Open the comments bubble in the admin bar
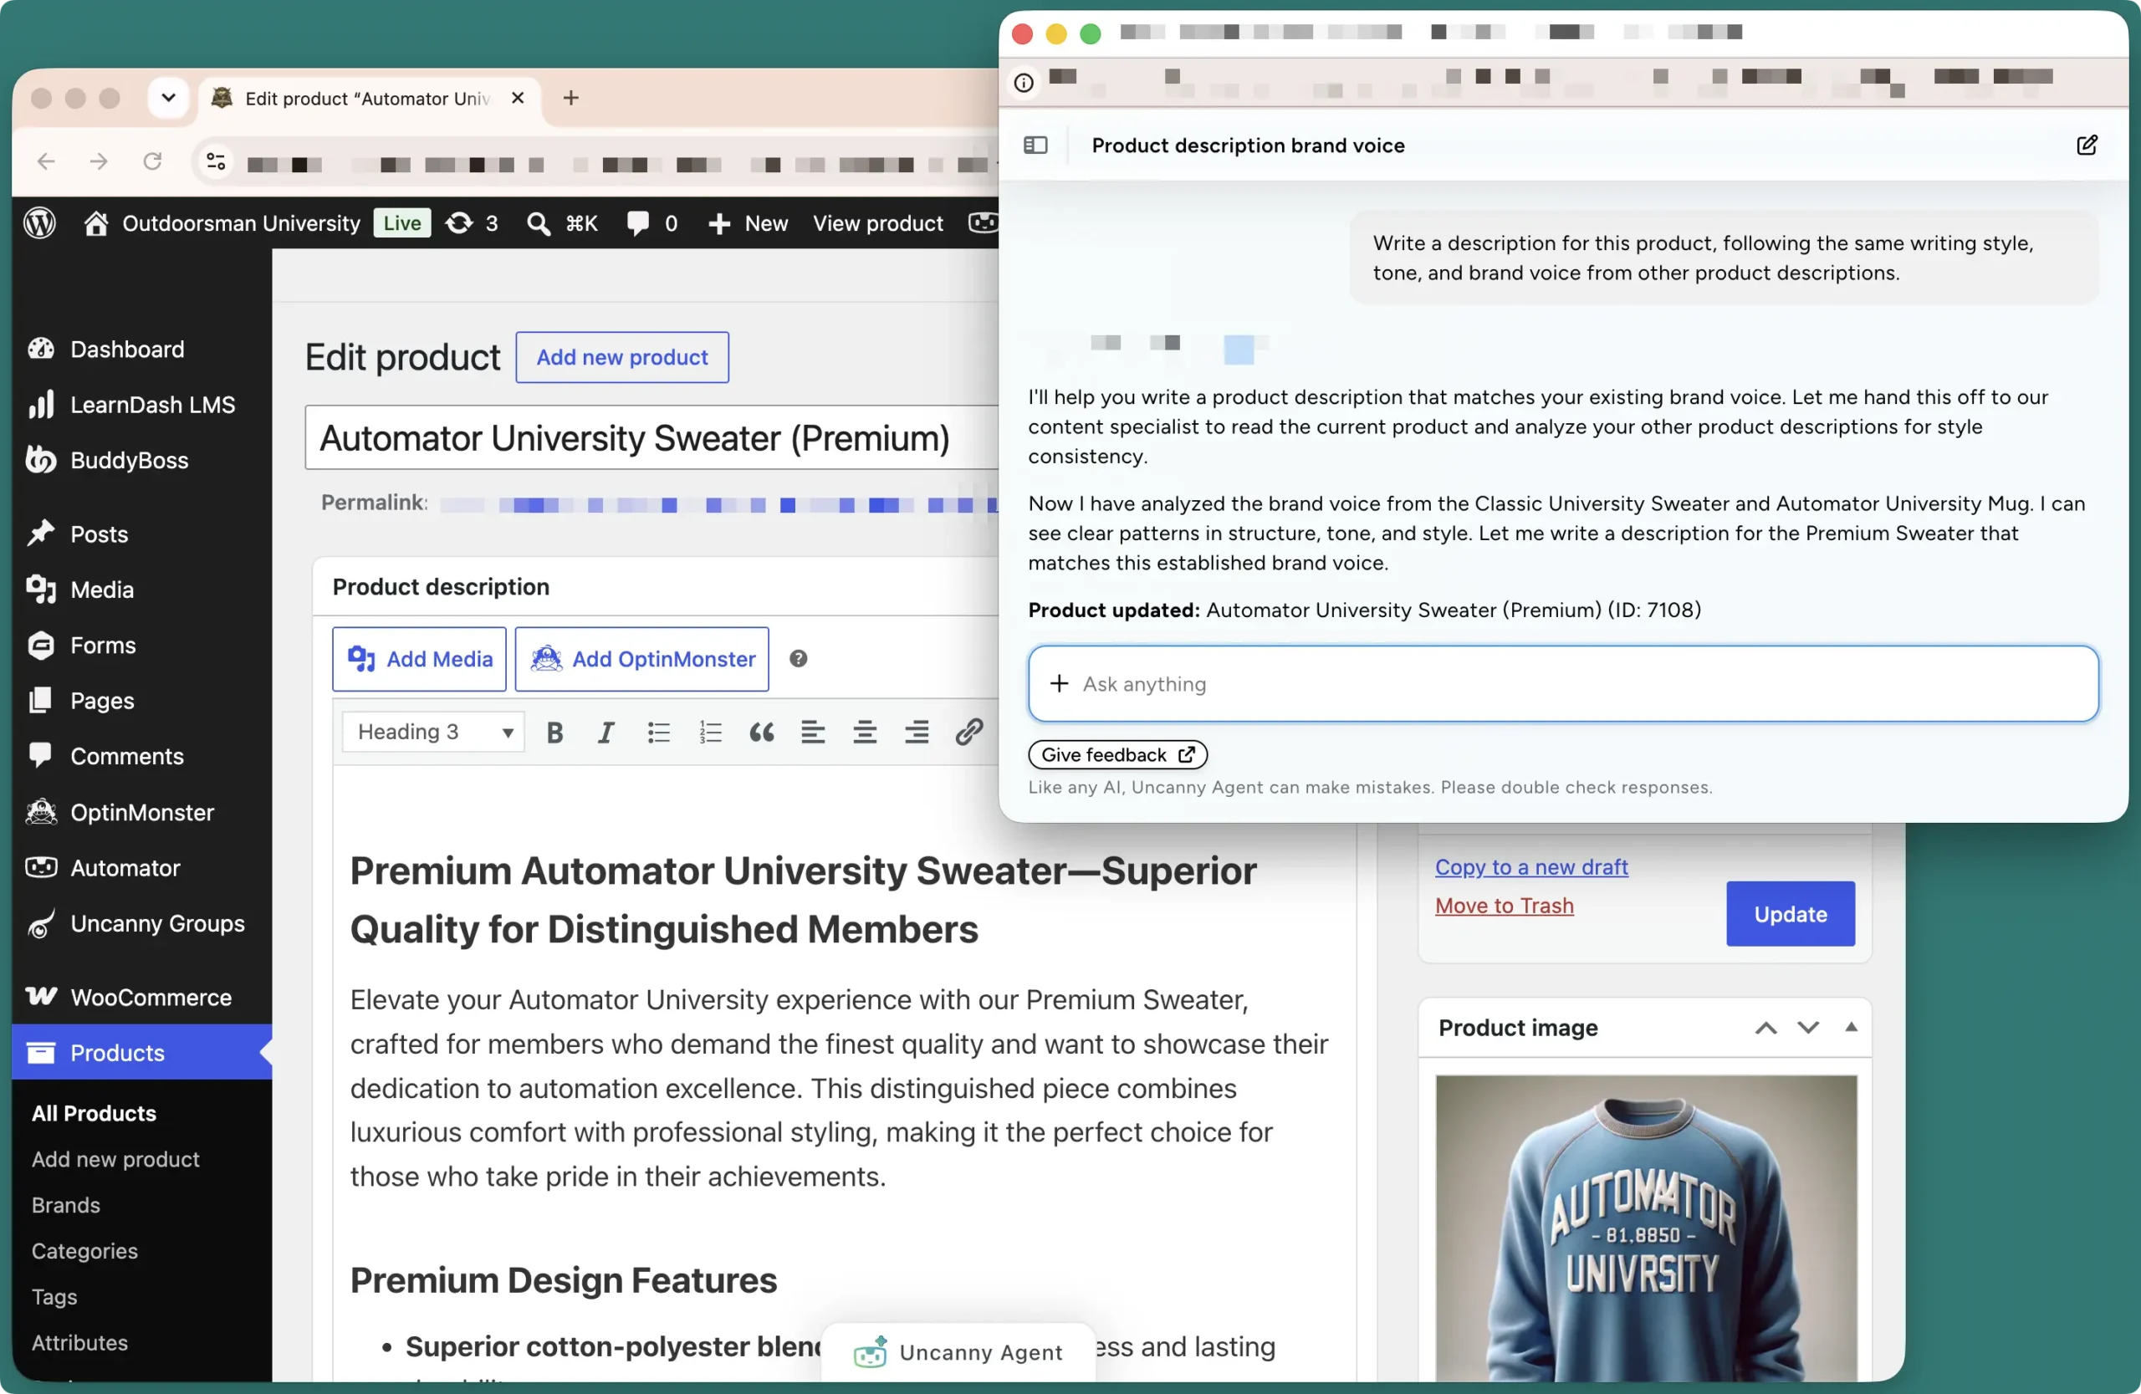 tap(652, 223)
